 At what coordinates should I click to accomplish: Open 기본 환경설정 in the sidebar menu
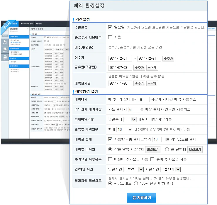point(15,40)
